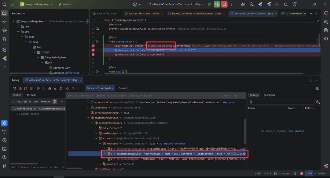This screenshot has height=178, width=330.
Task: Open the Structure tool window icon
Action: click(4, 50)
